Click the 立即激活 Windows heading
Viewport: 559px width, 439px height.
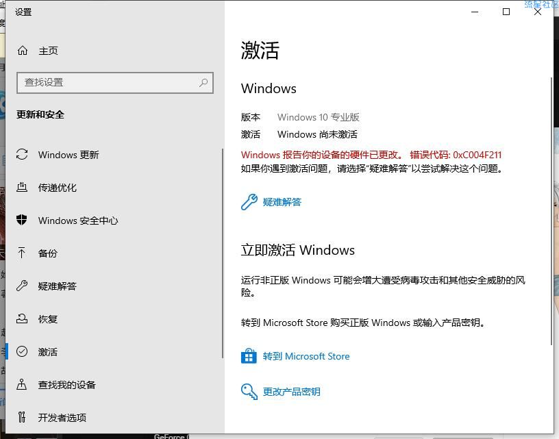pyautogui.click(x=298, y=250)
